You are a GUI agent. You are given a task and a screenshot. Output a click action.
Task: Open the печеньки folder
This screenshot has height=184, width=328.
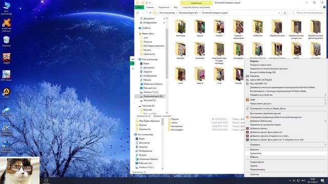(200, 51)
